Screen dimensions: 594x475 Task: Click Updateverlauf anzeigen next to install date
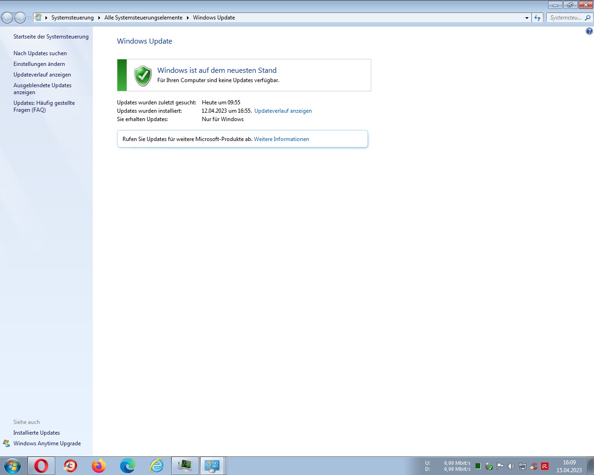click(x=283, y=111)
